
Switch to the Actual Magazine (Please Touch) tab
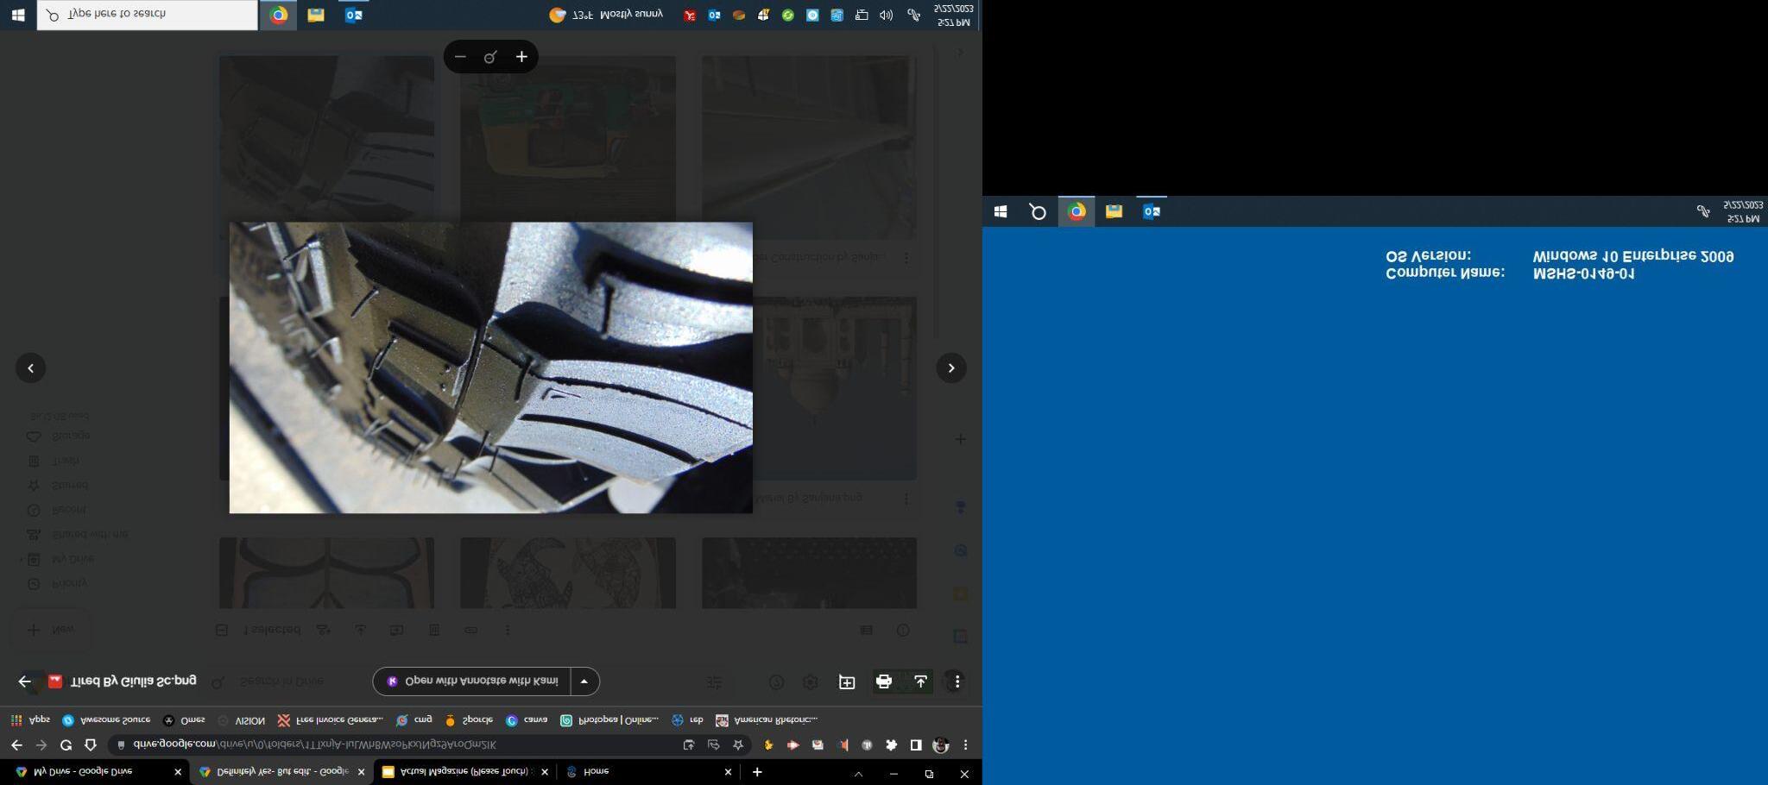coord(464,772)
